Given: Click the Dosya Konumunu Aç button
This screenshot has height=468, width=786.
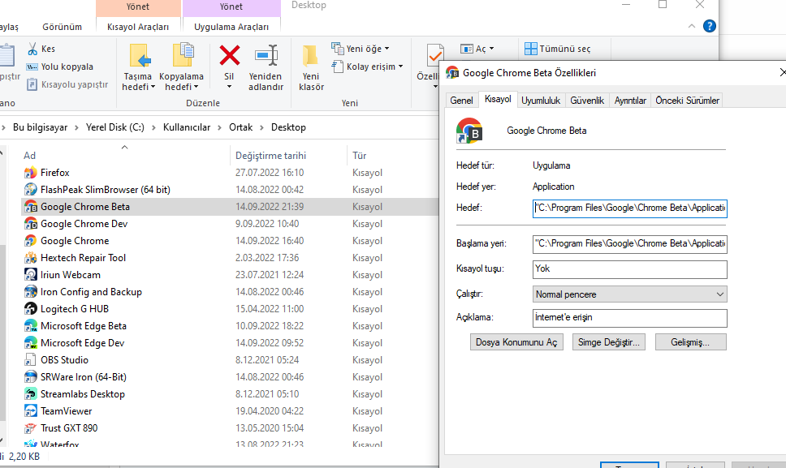Looking at the screenshot, I should click(516, 342).
